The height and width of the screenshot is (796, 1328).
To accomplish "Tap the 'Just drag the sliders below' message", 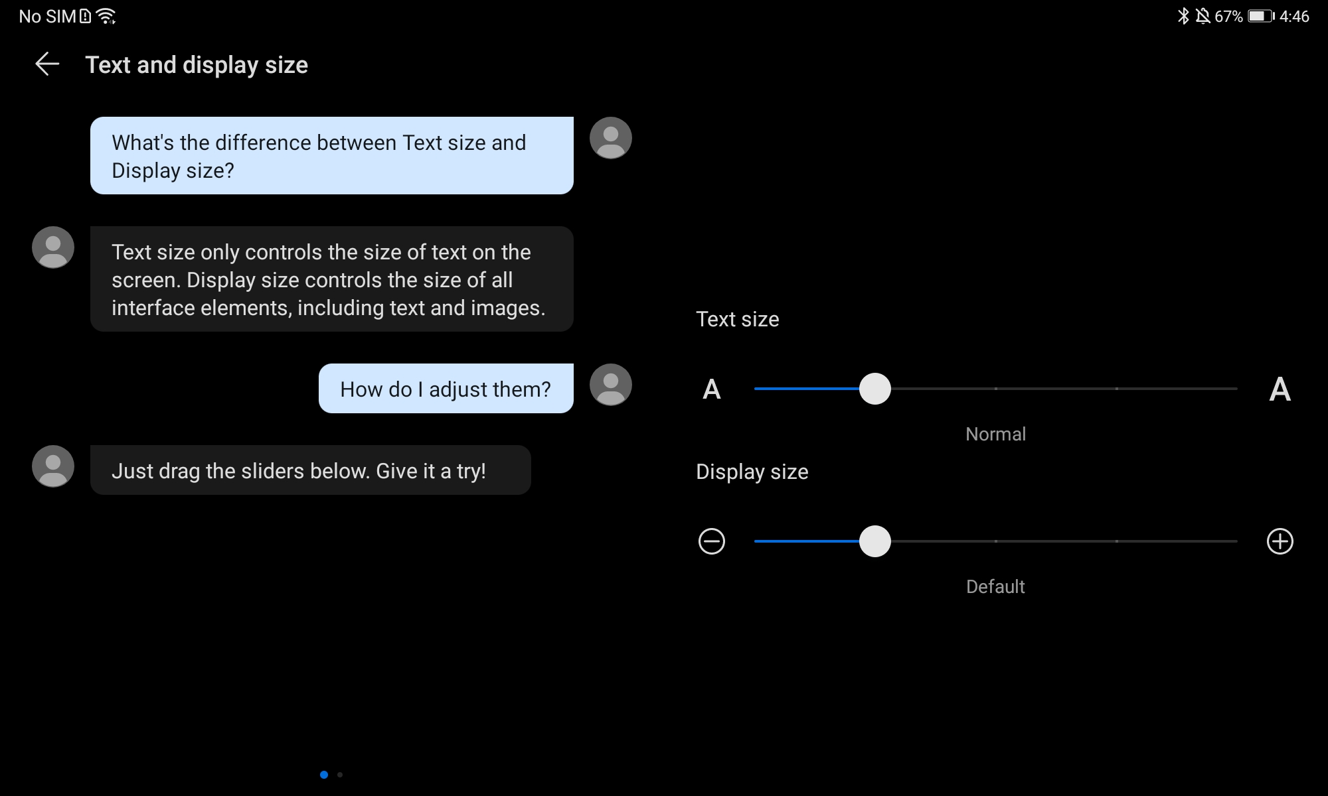I will 310,470.
